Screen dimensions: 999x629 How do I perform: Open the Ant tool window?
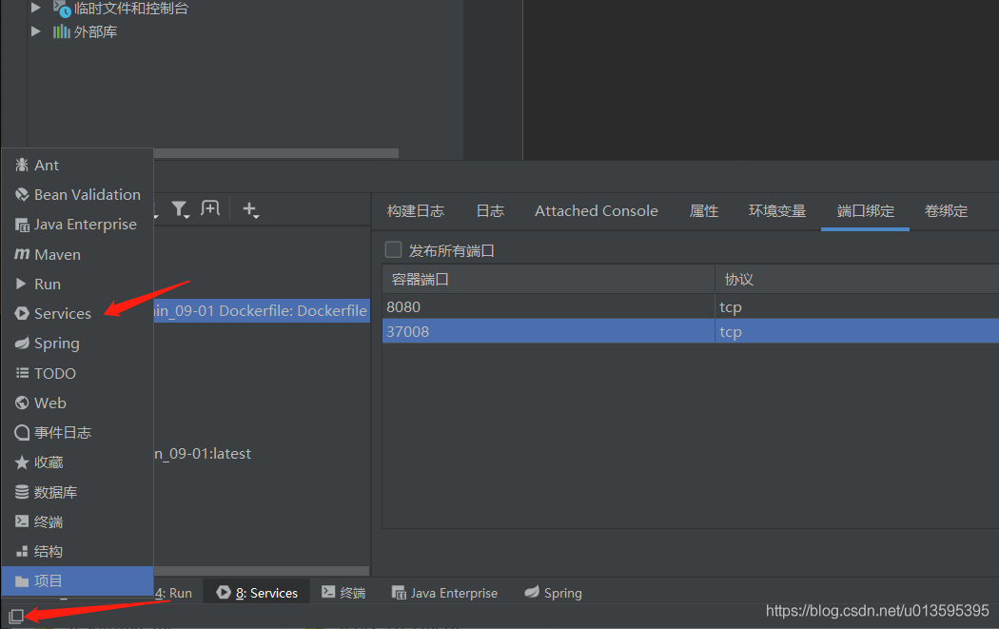coord(44,165)
